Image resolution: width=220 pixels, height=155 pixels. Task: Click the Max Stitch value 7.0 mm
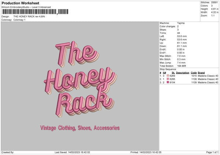point(181,56)
